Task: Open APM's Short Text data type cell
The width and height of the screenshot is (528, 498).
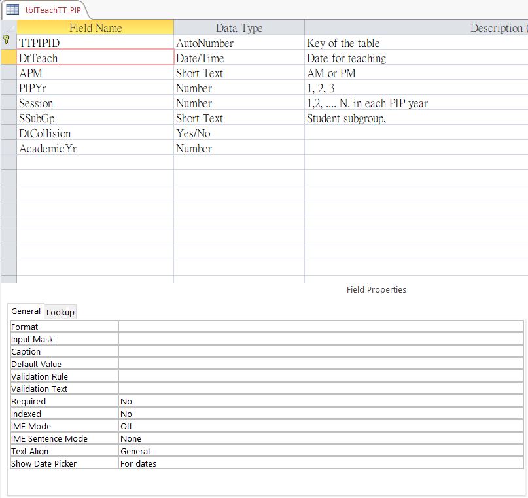Action: coord(239,73)
